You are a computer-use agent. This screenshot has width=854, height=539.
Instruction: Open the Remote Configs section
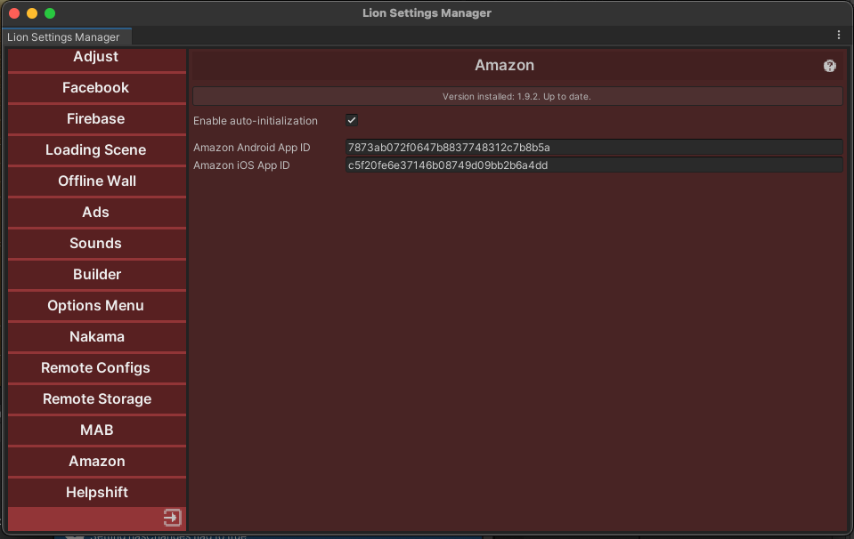click(97, 367)
